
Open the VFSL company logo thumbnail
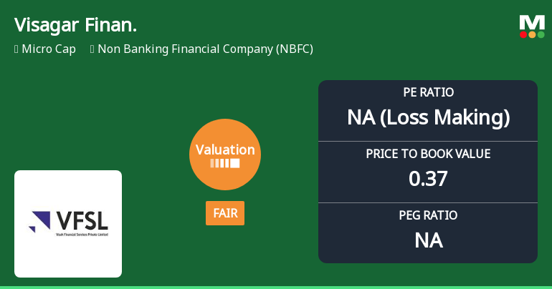click(x=68, y=223)
